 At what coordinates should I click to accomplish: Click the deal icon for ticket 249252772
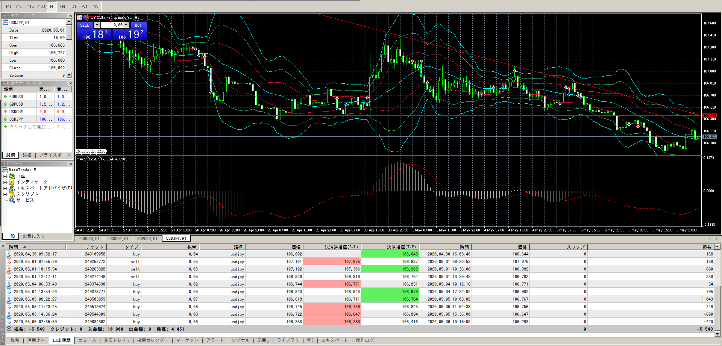[9, 261]
